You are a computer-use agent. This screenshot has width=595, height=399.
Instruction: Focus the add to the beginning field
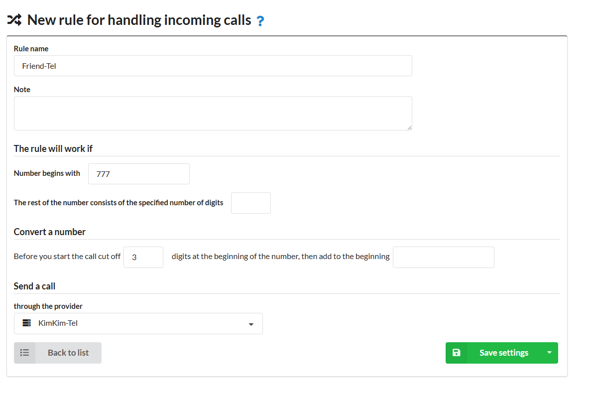(444, 258)
